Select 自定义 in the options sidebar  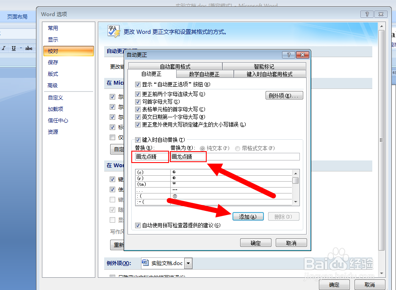55,97
